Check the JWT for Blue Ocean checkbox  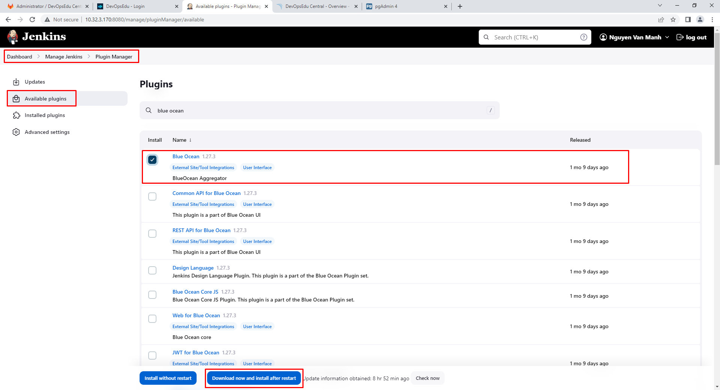click(152, 355)
